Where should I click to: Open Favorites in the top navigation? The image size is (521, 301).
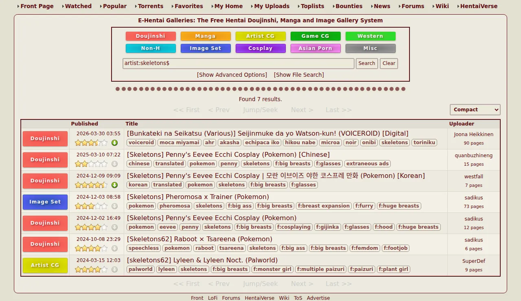[189, 6]
